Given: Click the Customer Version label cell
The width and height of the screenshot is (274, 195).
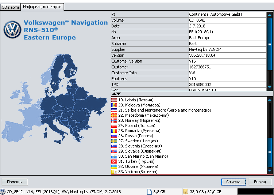Looking at the screenshot, I should [150, 61].
